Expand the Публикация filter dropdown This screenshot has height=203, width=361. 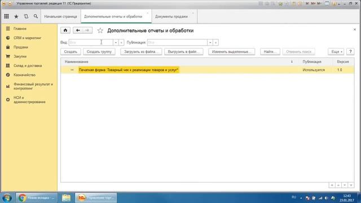(210, 42)
